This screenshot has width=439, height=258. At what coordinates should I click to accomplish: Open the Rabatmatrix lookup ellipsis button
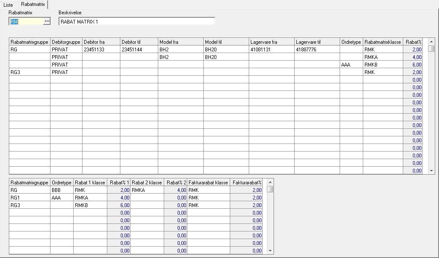(x=47, y=21)
